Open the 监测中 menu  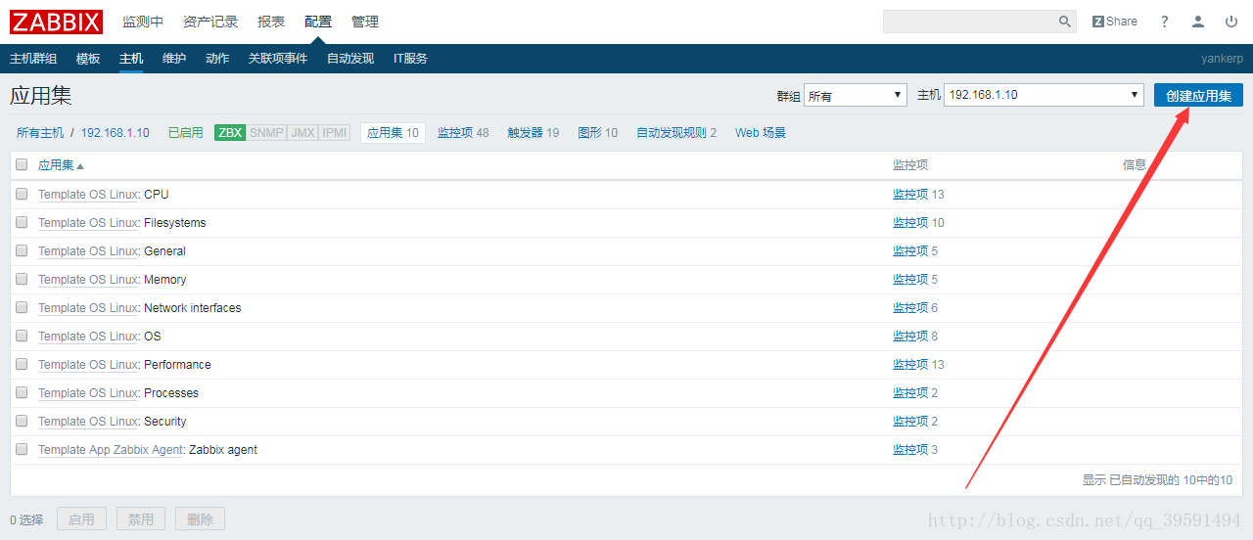[x=143, y=22]
